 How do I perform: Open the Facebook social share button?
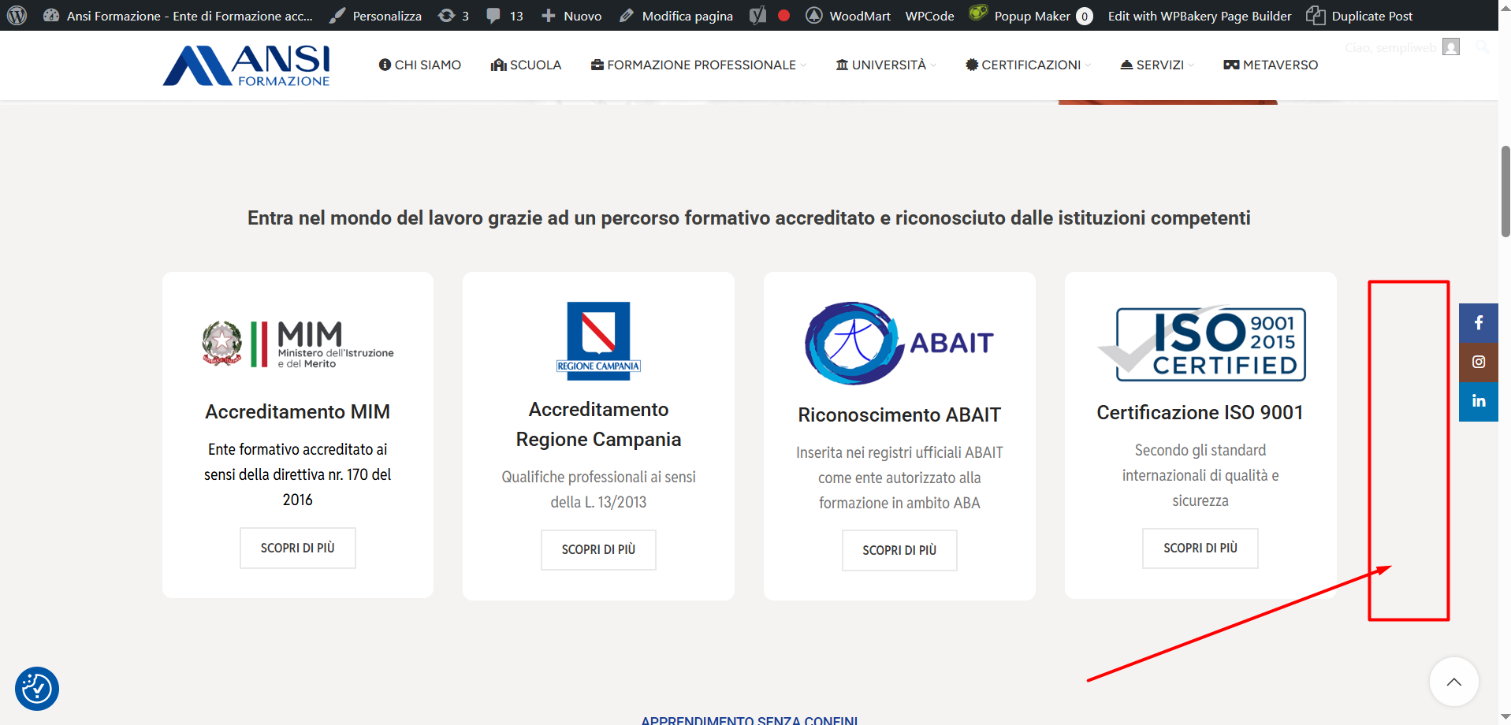(x=1479, y=323)
